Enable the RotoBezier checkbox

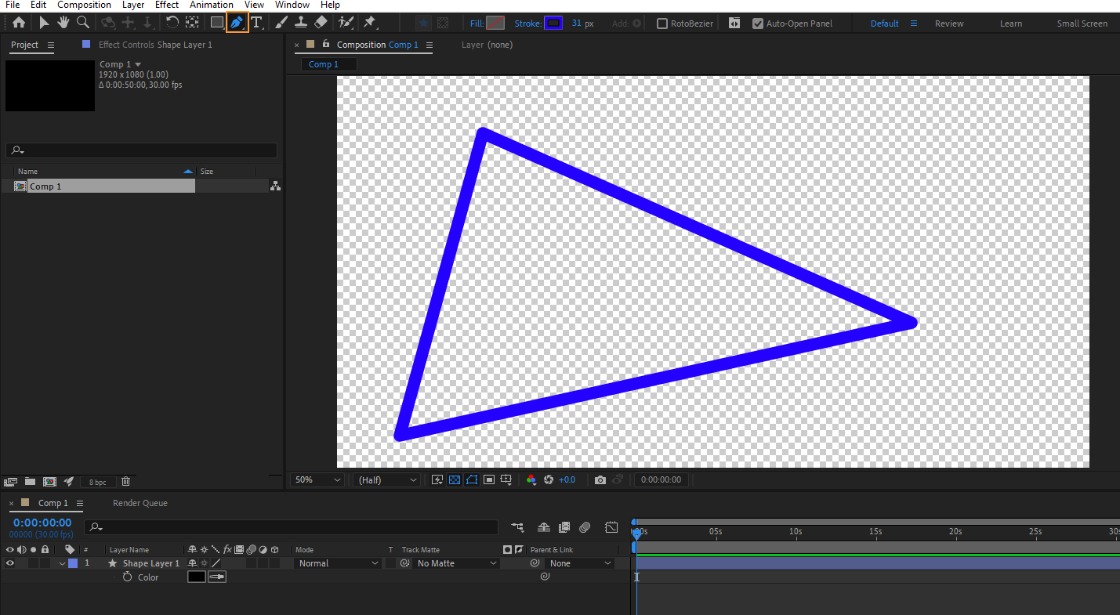pyautogui.click(x=662, y=24)
